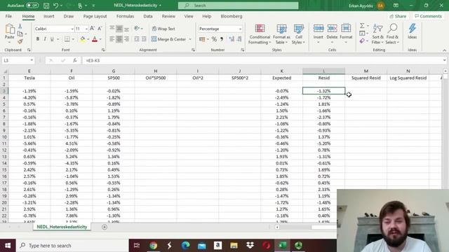
Task: Click the Name Box showing L3
Action: [x=18, y=61]
